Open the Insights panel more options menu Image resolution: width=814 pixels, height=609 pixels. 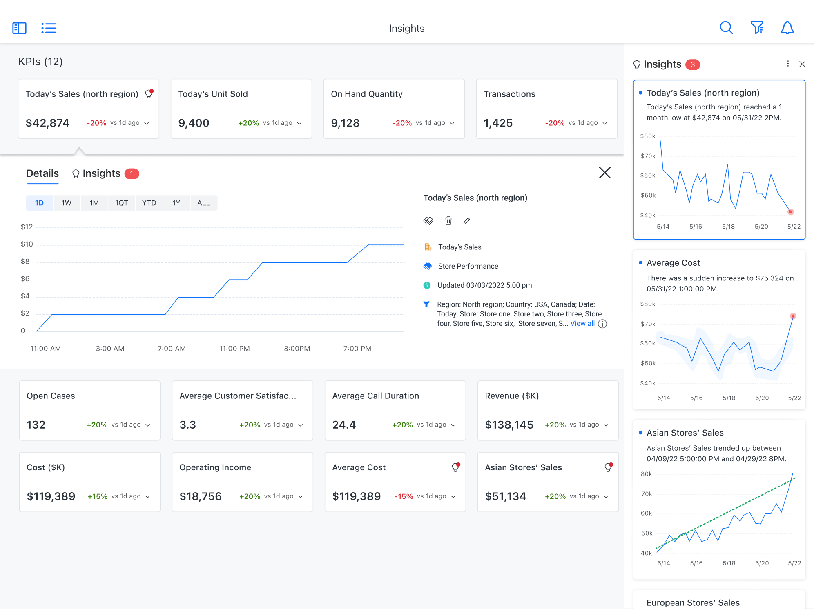788,64
